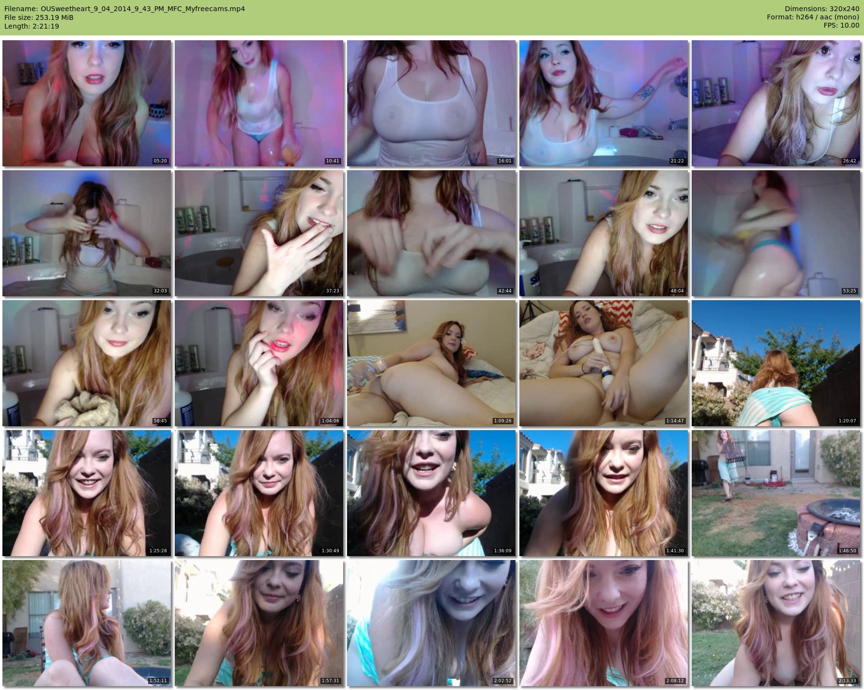The height and width of the screenshot is (690, 864).
Task: Select the backyard fire pit frame at 1:46:50
Action: click(x=776, y=493)
